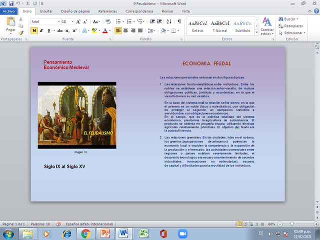This screenshot has height=240, width=320.
Task: Expand the numbering list dropdown
Action: [x=134, y=21]
